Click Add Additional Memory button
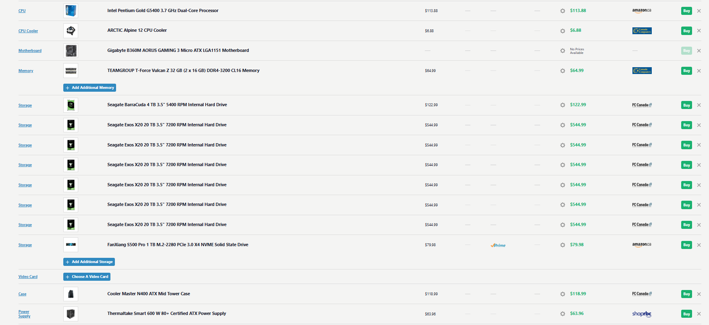 [x=89, y=88]
